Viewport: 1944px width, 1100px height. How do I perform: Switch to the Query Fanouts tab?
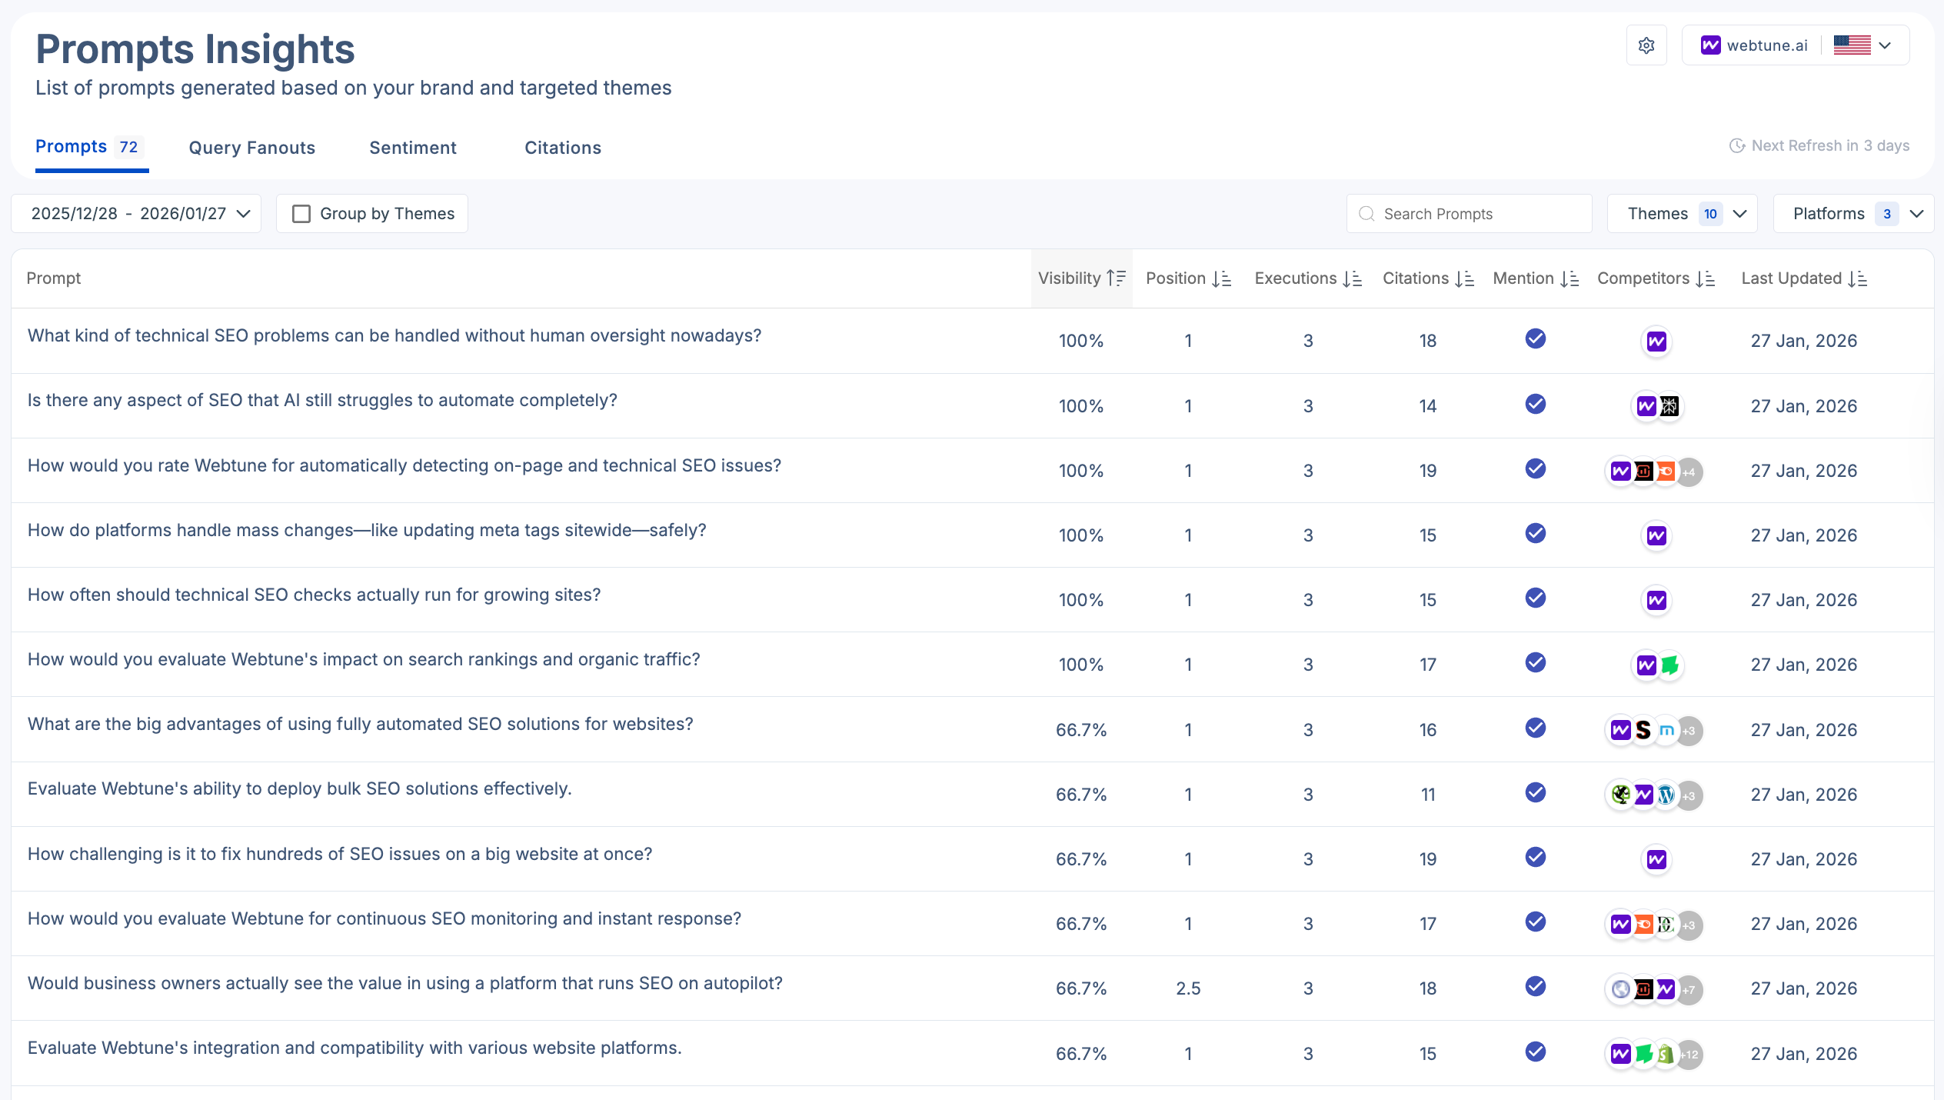click(251, 147)
